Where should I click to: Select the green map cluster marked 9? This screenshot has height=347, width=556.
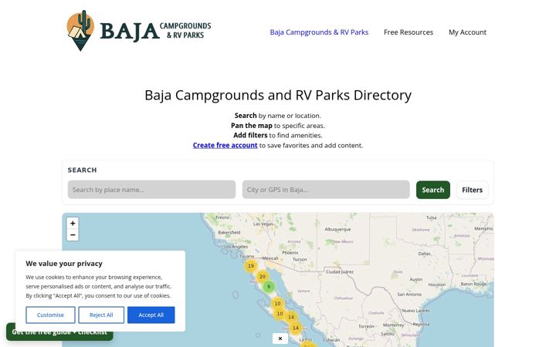pyautogui.click(x=269, y=286)
